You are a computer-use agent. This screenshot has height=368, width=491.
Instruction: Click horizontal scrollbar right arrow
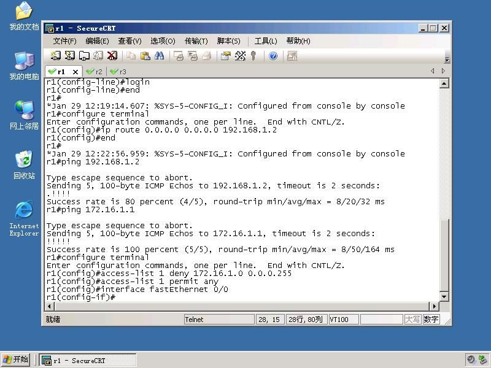coord(434,306)
